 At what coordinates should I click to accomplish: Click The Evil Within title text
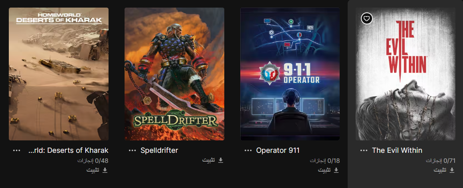coord(397,150)
